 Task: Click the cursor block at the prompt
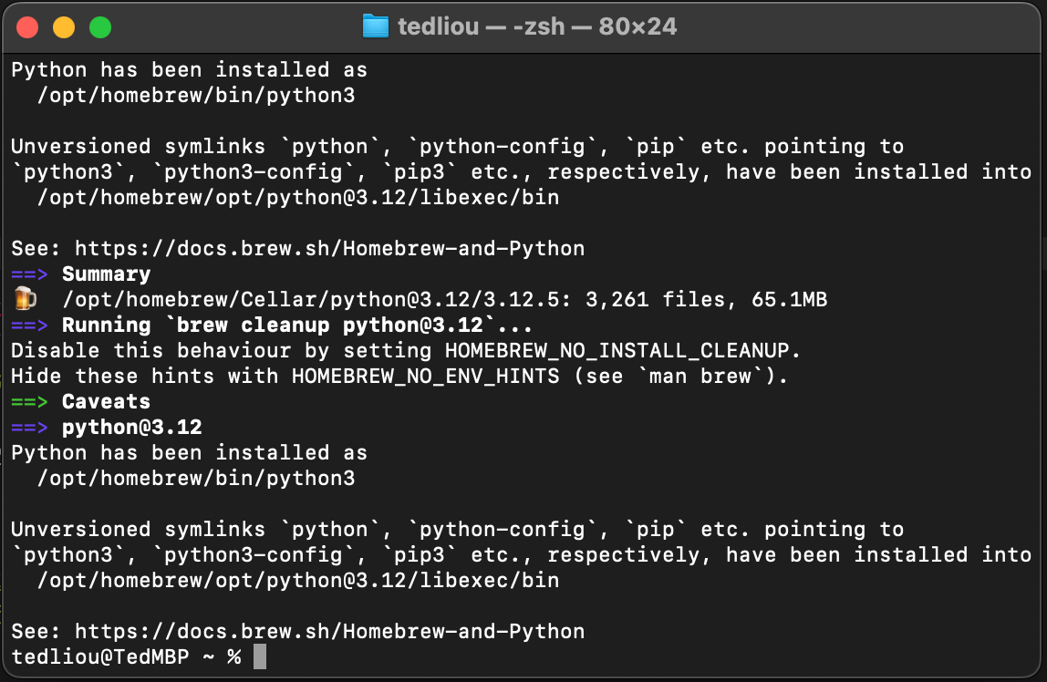coord(260,656)
